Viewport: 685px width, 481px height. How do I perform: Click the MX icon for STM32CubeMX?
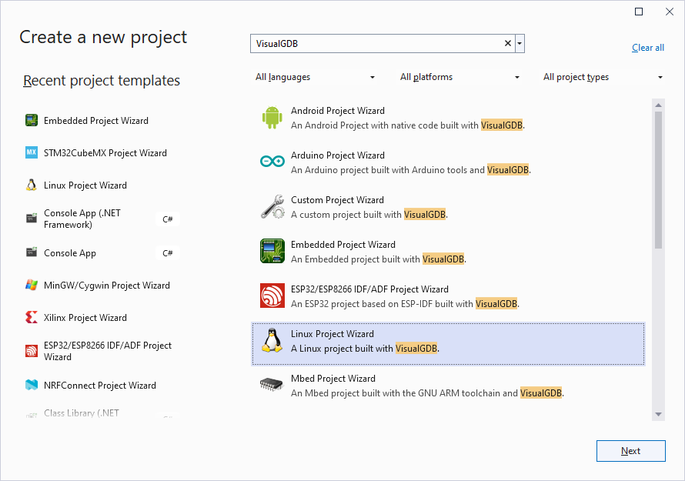click(x=32, y=152)
